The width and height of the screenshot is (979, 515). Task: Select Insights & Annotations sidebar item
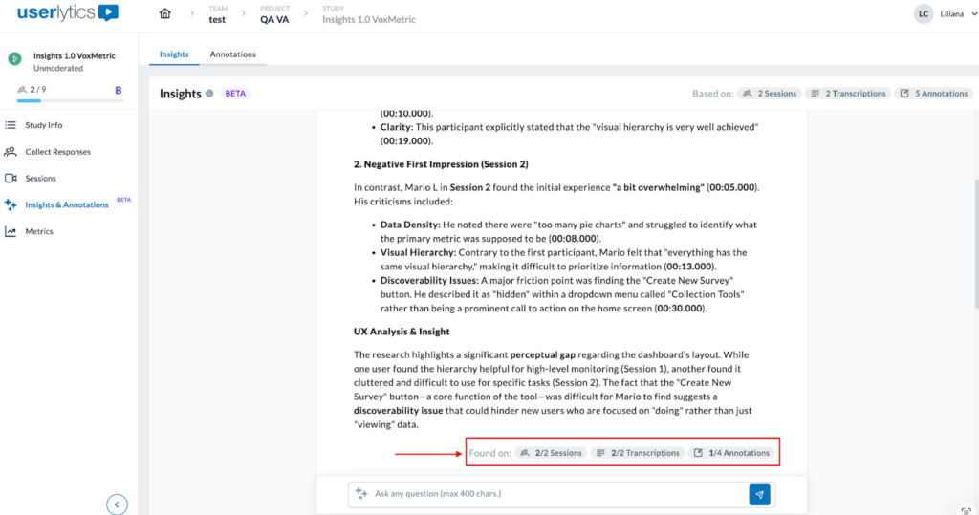point(66,204)
